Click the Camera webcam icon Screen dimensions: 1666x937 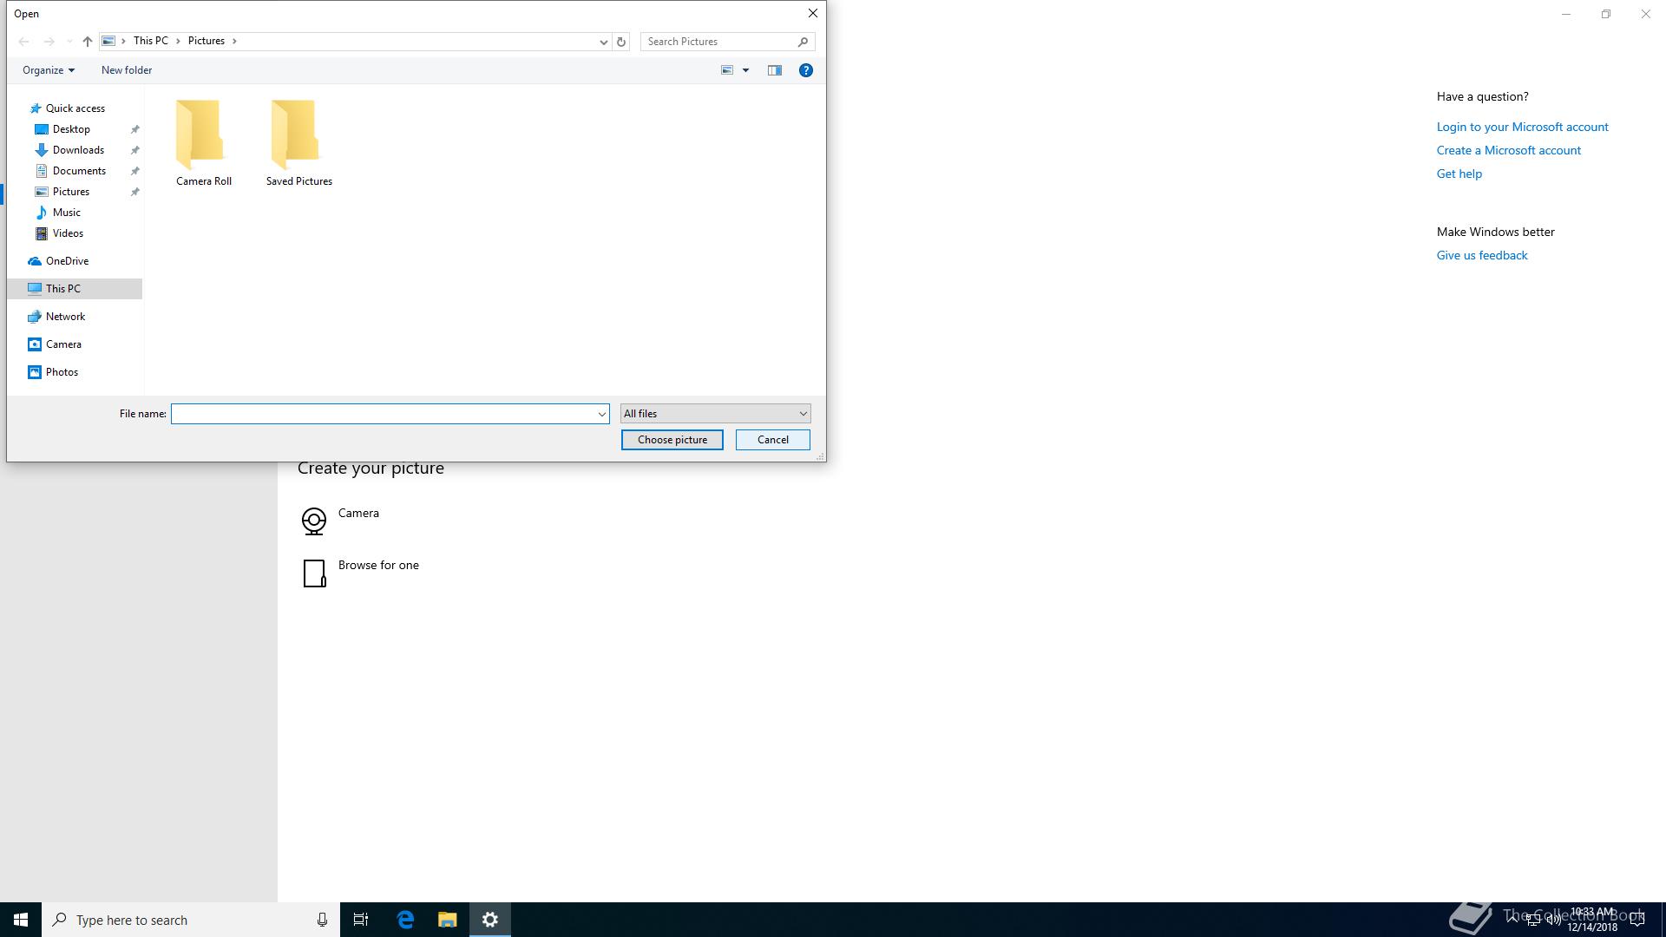click(314, 521)
